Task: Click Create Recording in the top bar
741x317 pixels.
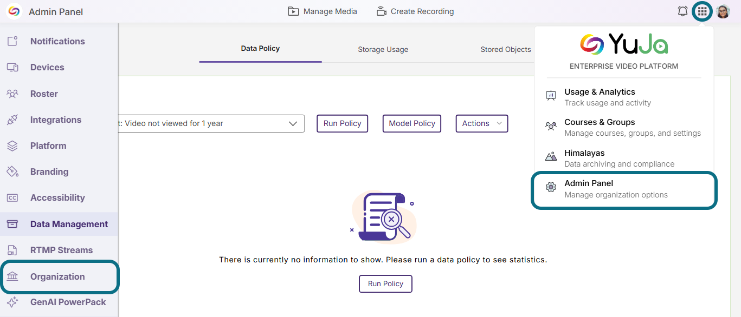Action: [415, 11]
